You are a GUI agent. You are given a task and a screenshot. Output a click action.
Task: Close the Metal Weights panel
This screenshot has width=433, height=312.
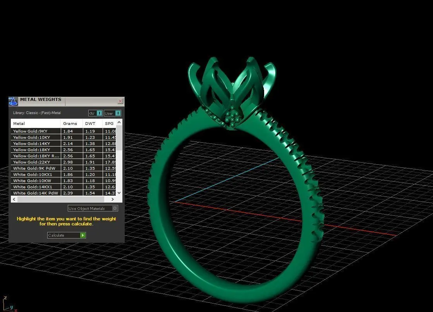[120, 101]
